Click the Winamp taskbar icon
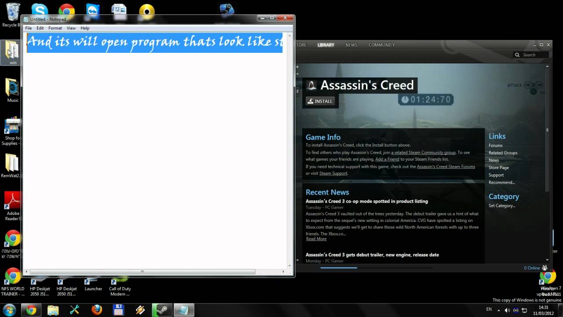This screenshot has height=317, width=563. [x=140, y=310]
